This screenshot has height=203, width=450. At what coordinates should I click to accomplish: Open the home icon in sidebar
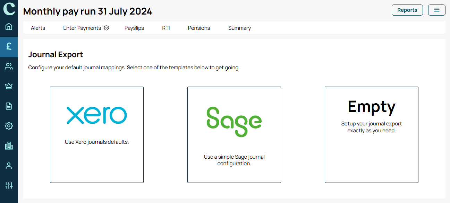click(9, 26)
